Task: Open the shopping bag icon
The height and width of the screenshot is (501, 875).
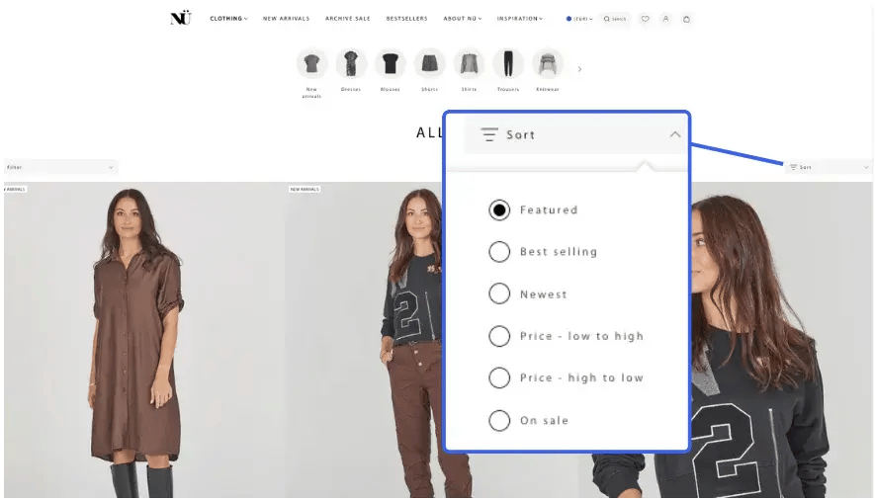Action: pos(686,19)
